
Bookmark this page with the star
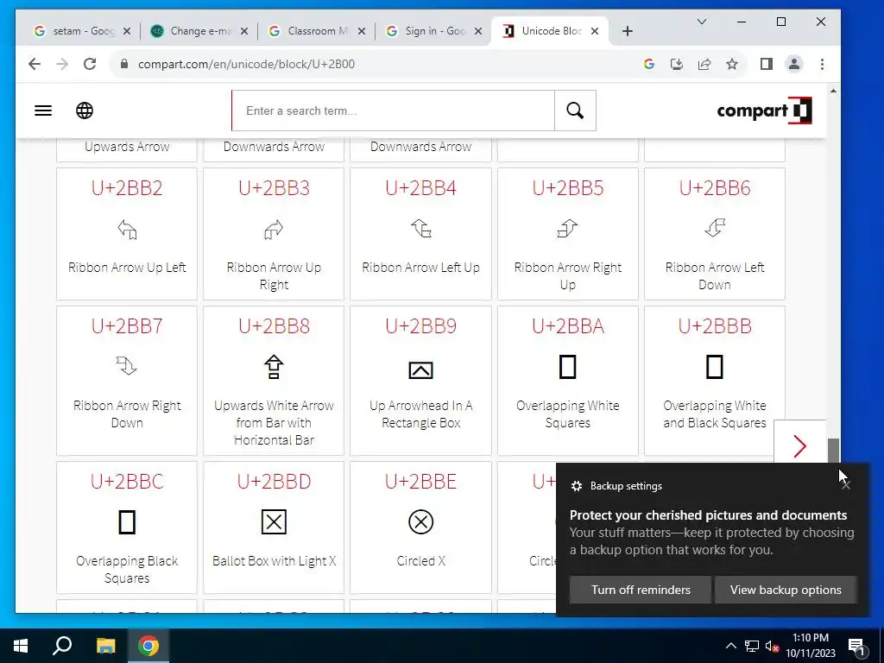pyautogui.click(x=732, y=64)
